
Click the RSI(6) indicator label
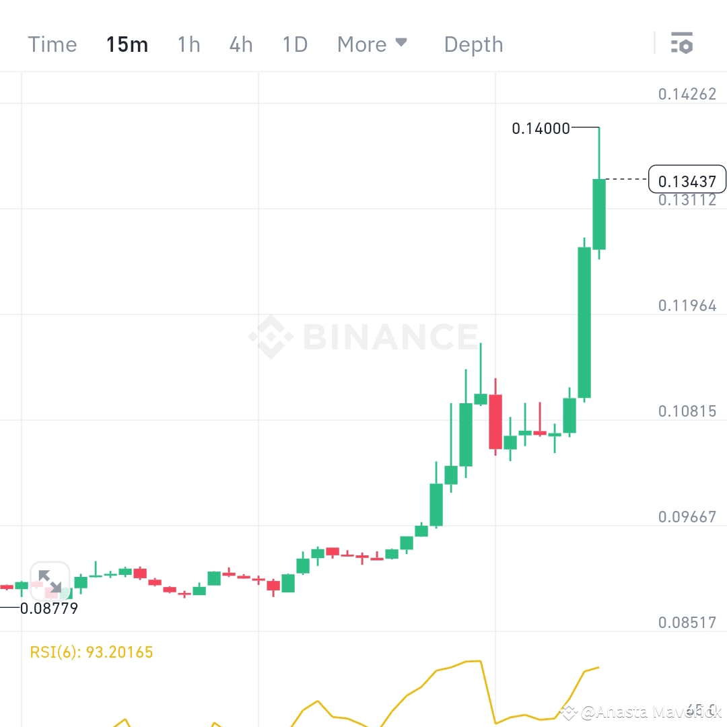point(91,652)
